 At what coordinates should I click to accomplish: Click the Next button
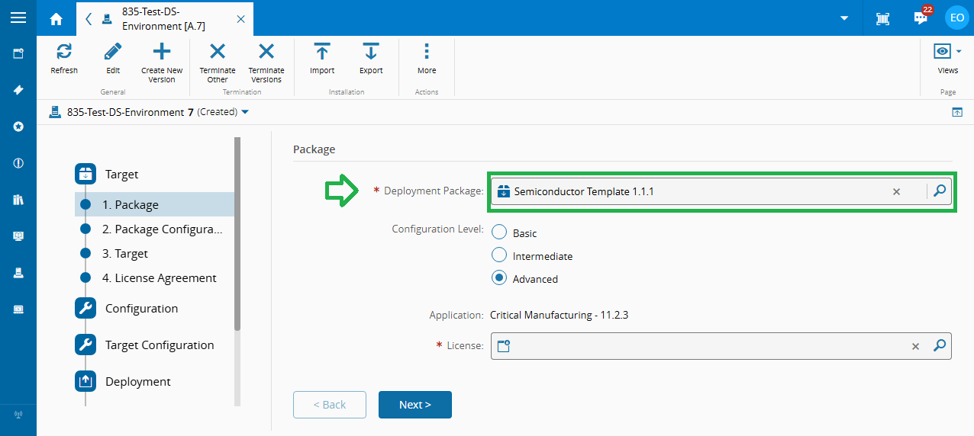click(414, 405)
